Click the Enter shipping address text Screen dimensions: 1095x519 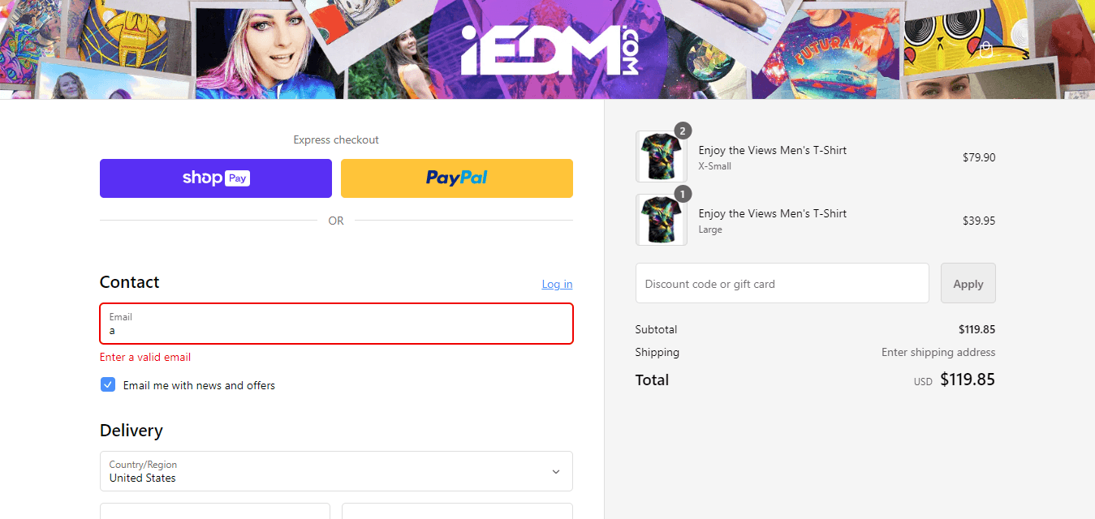[938, 352]
